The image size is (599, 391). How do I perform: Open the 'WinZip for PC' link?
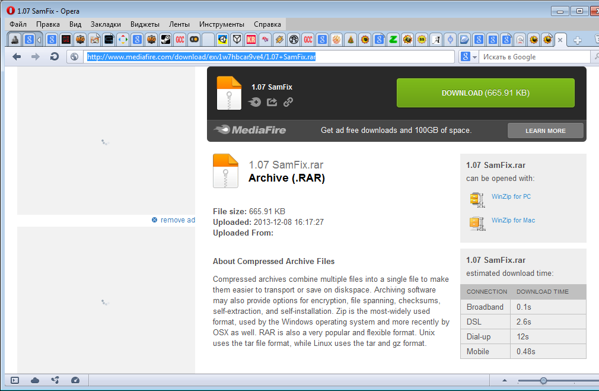pos(511,196)
